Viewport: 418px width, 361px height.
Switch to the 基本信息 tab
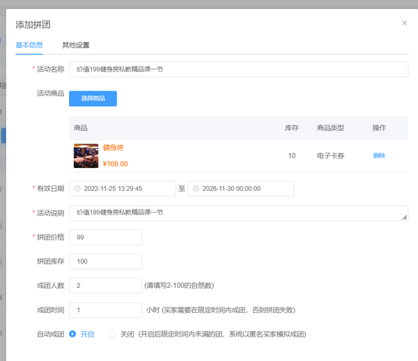click(29, 45)
